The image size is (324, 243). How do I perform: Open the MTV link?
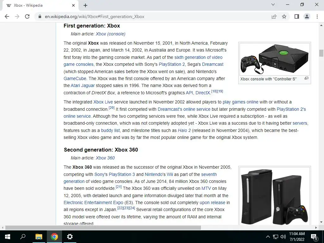point(206,188)
